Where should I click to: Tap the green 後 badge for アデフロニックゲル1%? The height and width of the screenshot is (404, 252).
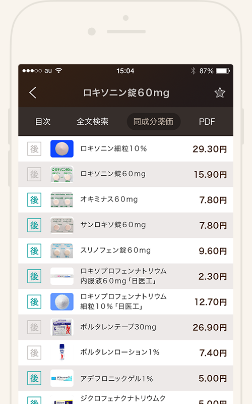pos(34,378)
